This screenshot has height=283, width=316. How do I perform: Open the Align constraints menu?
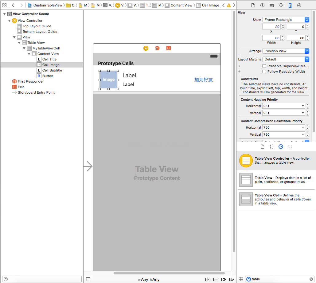click(x=216, y=279)
